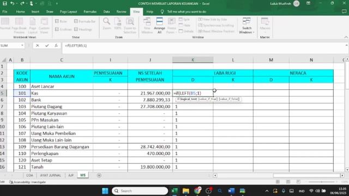This screenshot has width=349, height=196.
Task: Click Hide window command
Action: [x=184, y=26]
